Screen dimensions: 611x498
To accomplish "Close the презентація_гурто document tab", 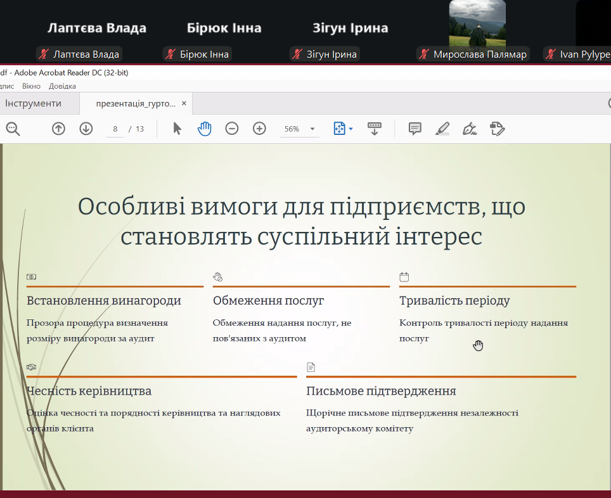I will [x=184, y=103].
